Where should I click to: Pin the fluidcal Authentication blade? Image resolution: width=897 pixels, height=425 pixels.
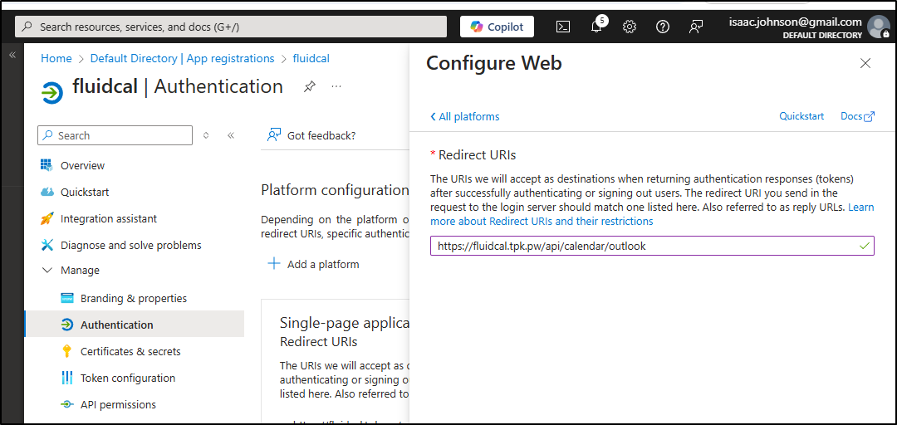[x=310, y=86]
